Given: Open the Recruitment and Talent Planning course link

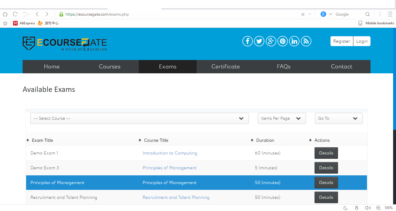Looking at the screenshot, I should (176, 197).
